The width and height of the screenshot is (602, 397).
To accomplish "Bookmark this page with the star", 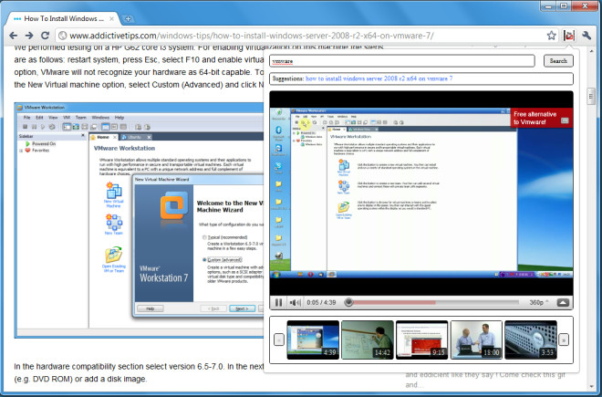I will coord(551,36).
